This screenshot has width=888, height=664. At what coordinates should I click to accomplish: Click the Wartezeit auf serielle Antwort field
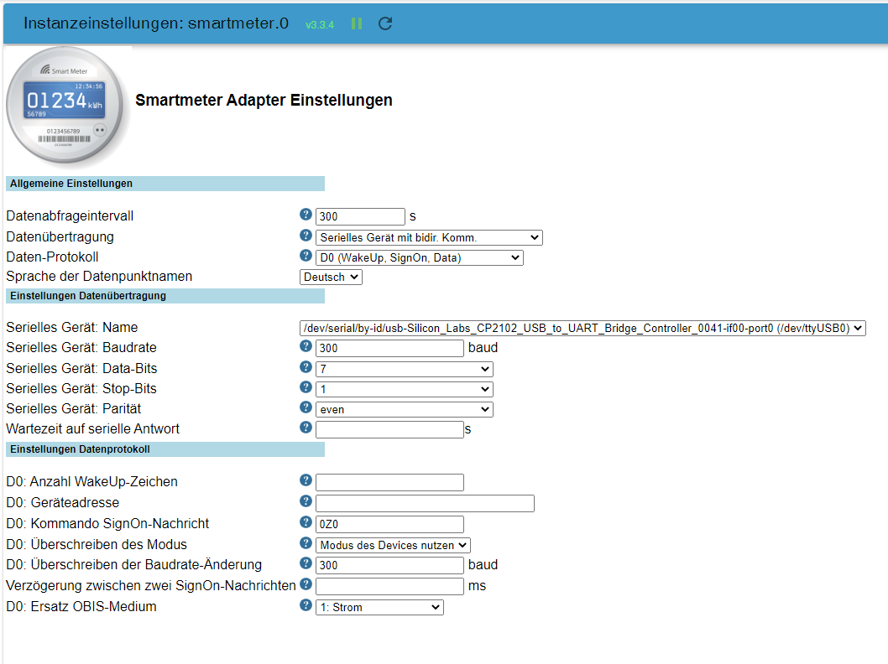coord(389,430)
